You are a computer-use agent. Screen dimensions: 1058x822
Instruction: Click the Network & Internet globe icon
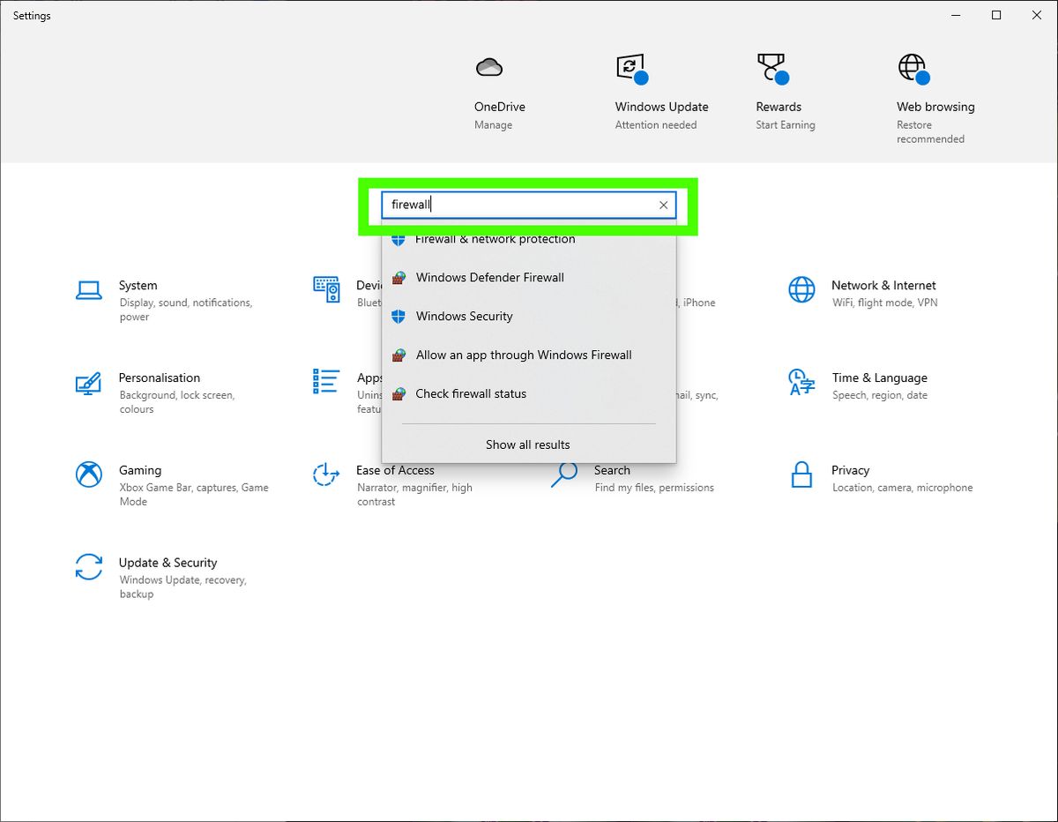[x=801, y=288]
